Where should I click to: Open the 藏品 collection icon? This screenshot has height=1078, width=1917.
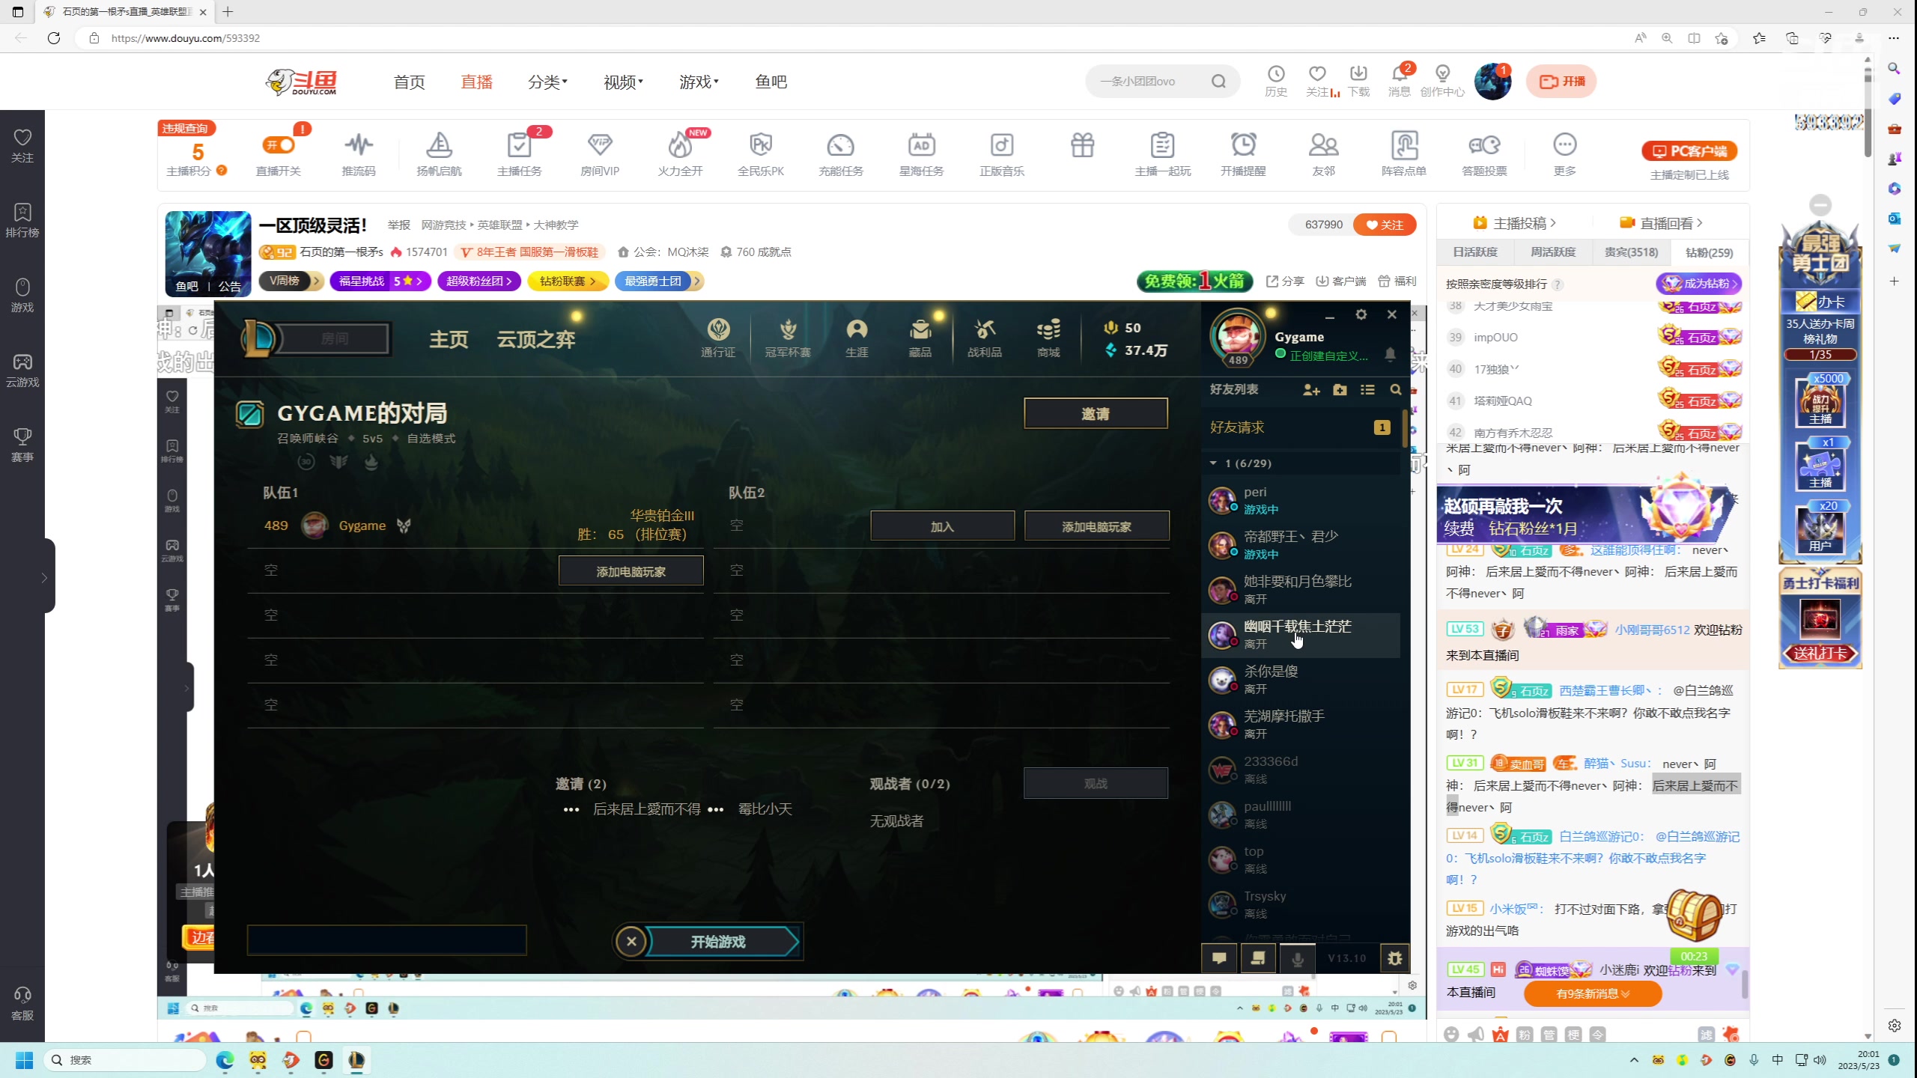tap(920, 337)
